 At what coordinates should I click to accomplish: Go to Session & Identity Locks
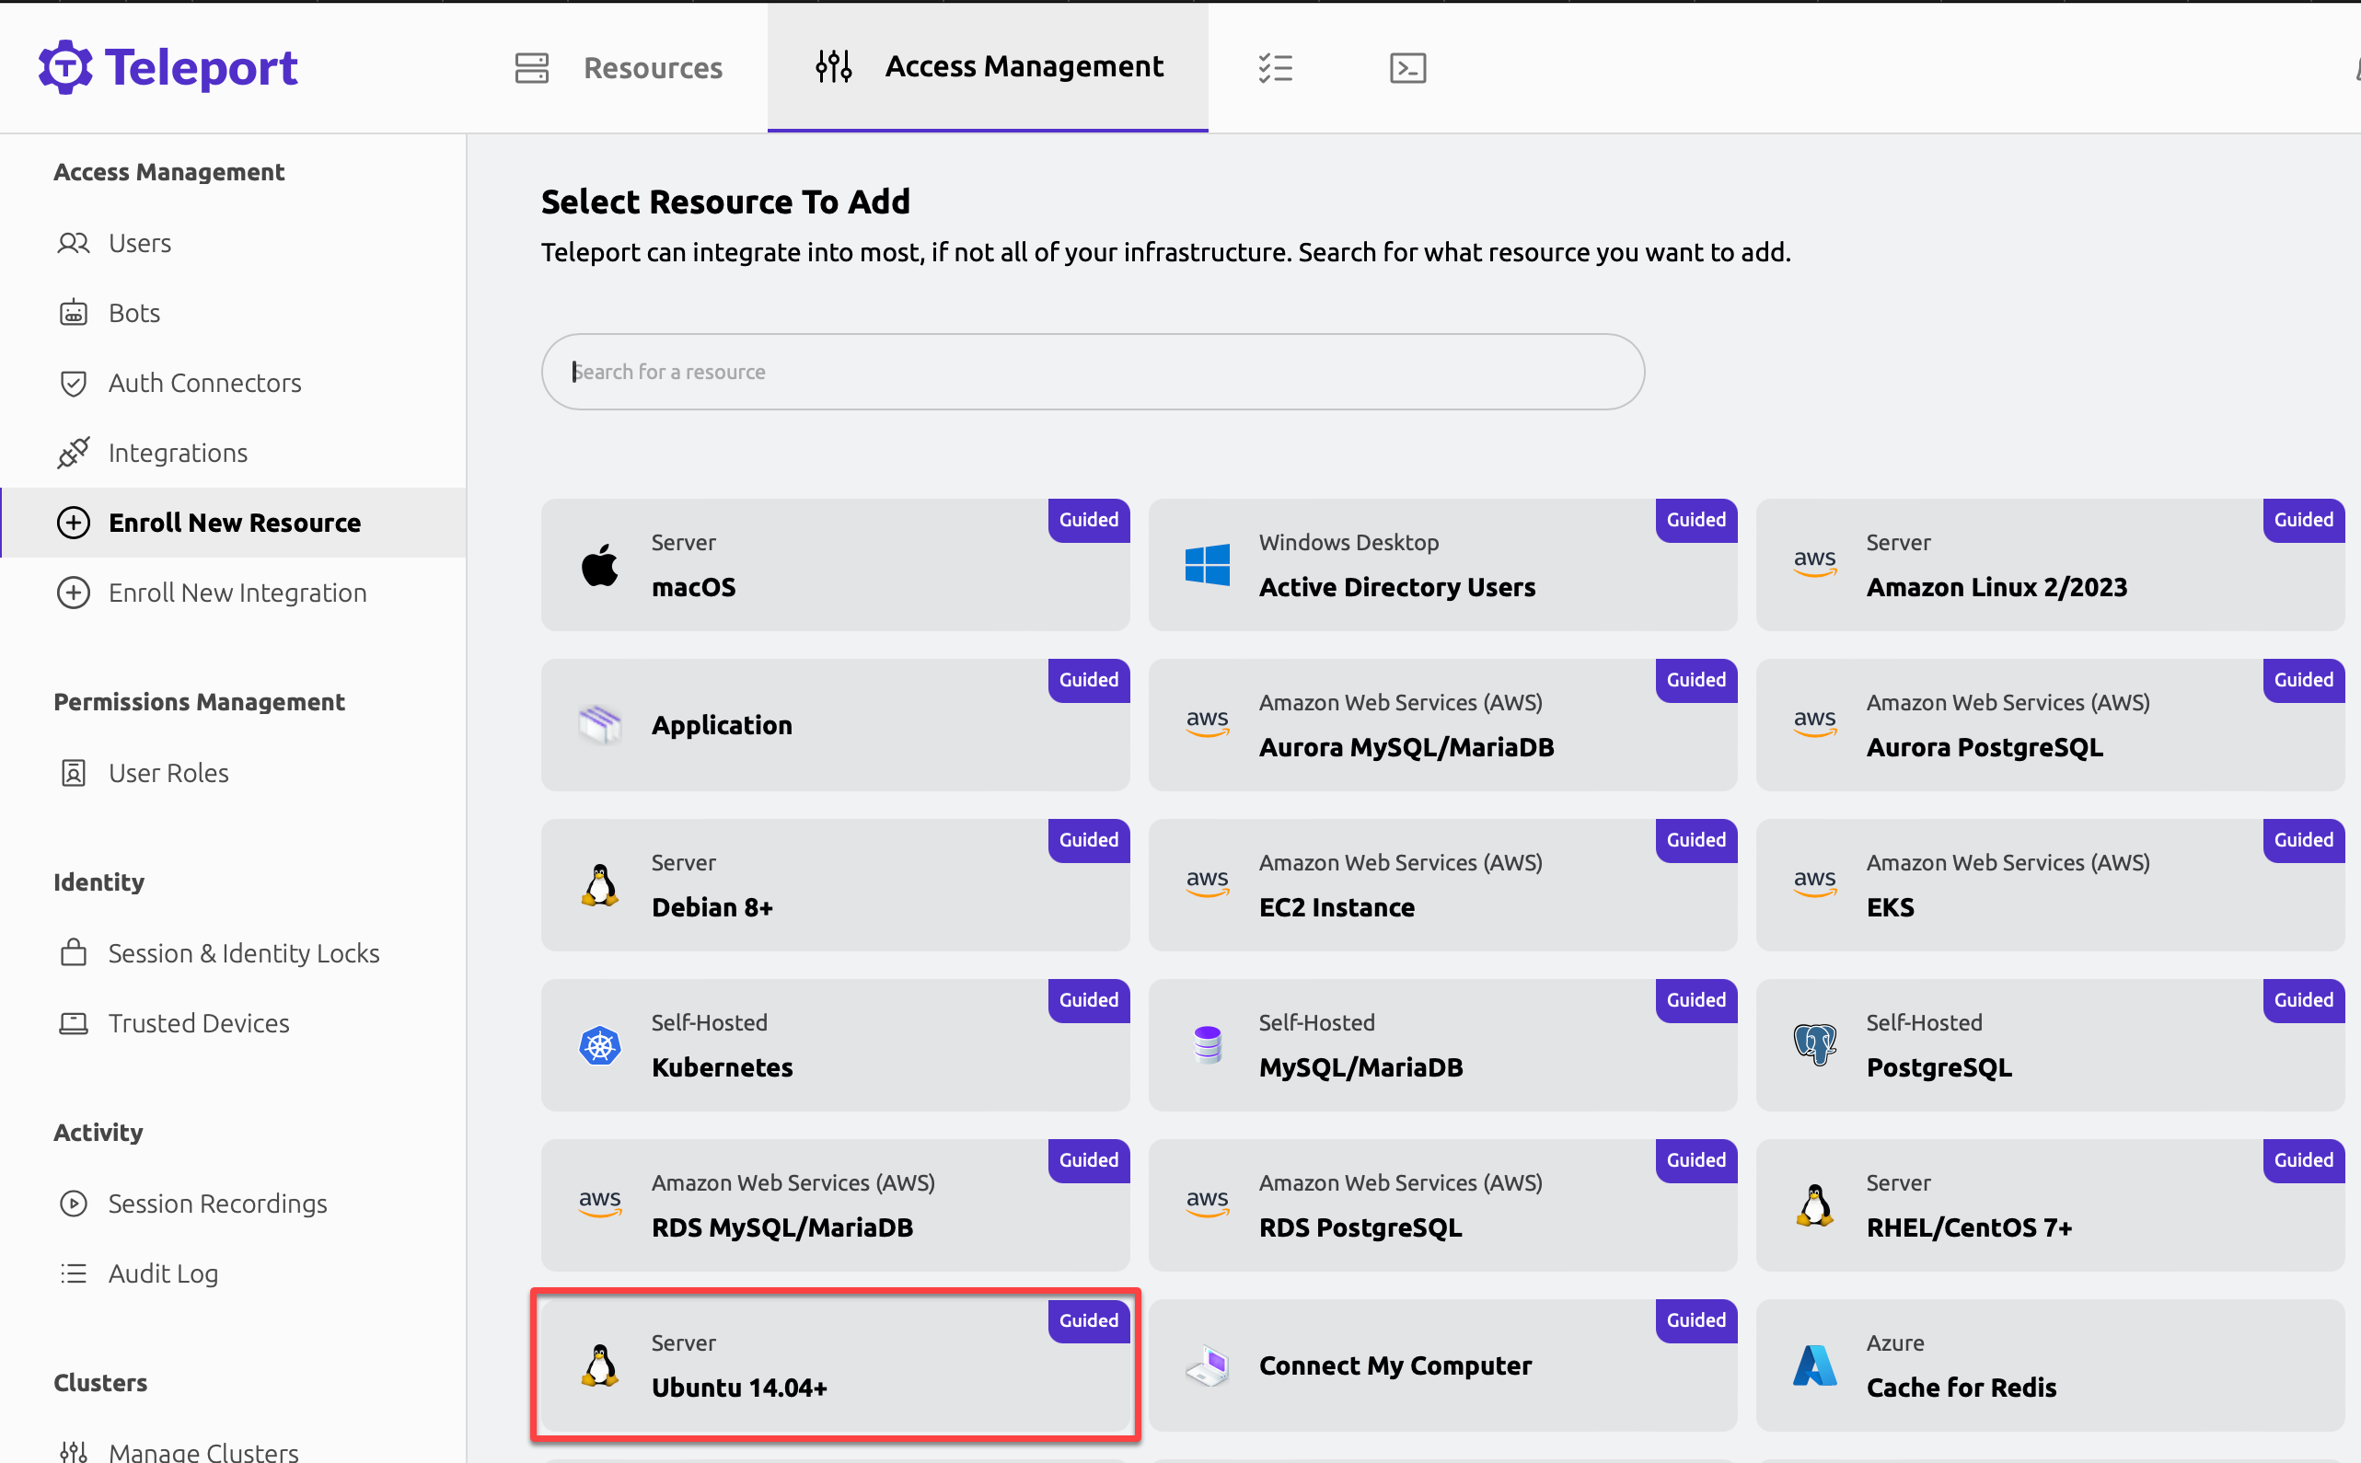(x=233, y=953)
